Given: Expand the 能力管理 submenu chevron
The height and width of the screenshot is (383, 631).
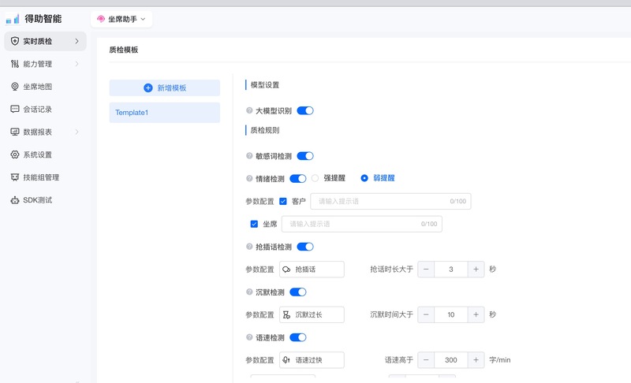Looking at the screenshot, I should click(x=77, y=64).
